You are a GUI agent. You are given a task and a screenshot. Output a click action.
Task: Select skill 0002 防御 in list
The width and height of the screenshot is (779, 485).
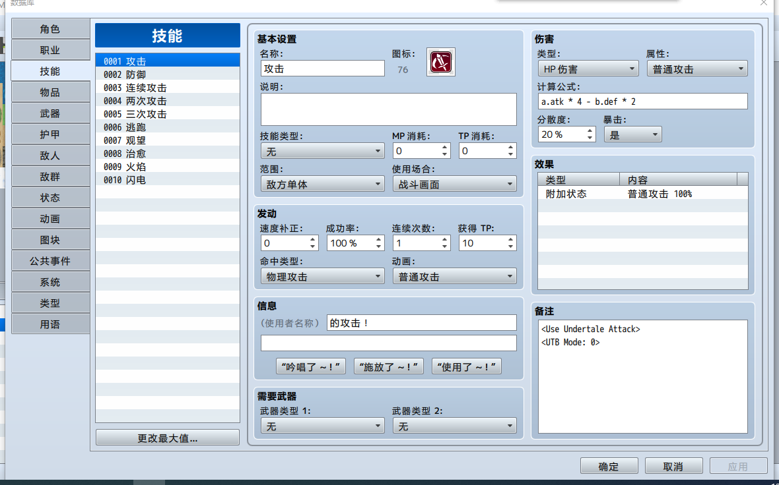click(x=168, y=74)
